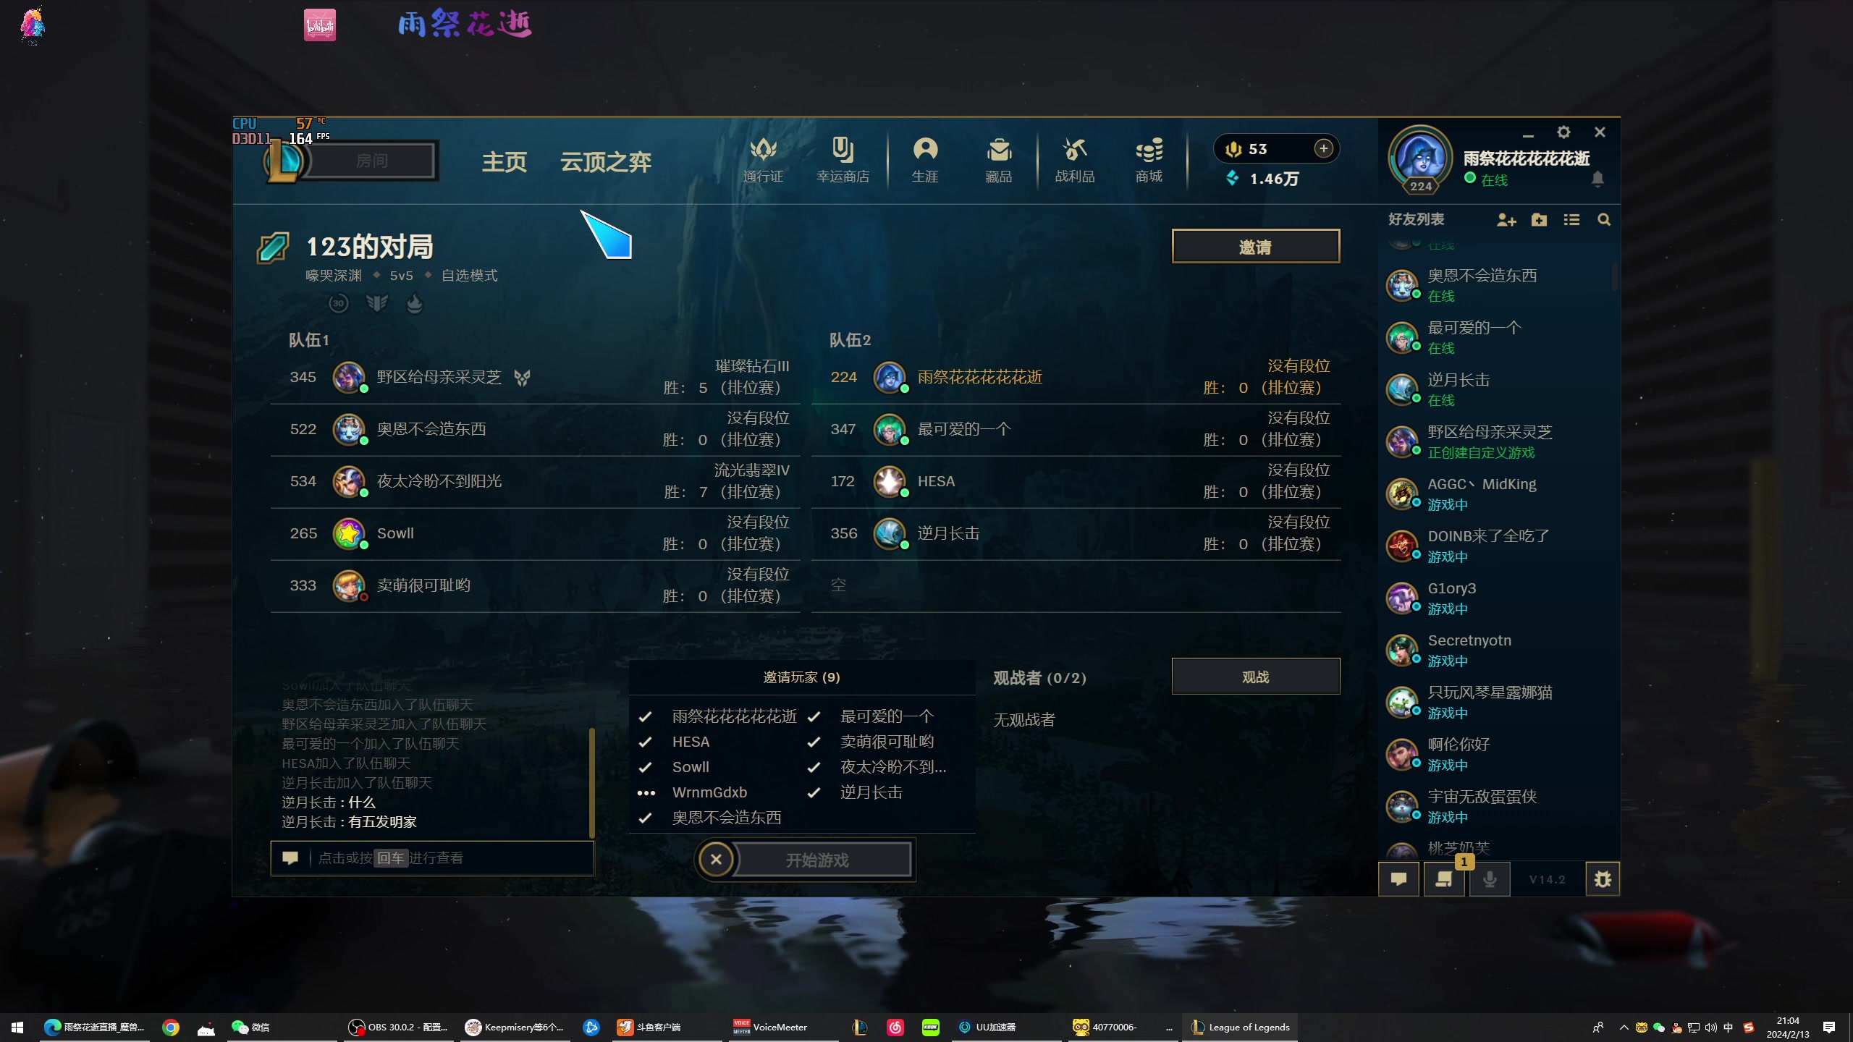Click the Windows Start button

17,1027
